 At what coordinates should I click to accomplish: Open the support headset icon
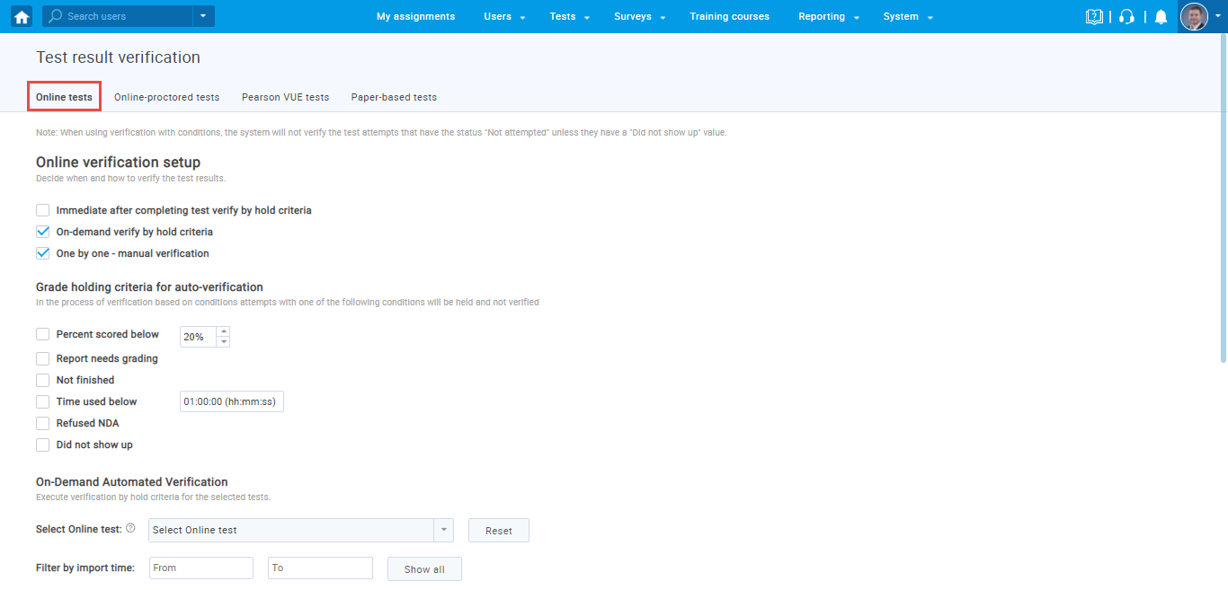pos(1126,16)
